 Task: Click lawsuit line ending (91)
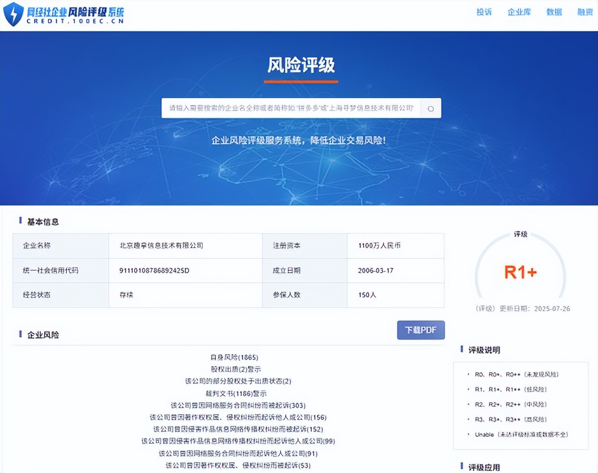(238, 454)
